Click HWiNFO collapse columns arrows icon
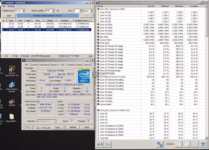This screenshot has height=150, width=209. (x=108, y=144)
